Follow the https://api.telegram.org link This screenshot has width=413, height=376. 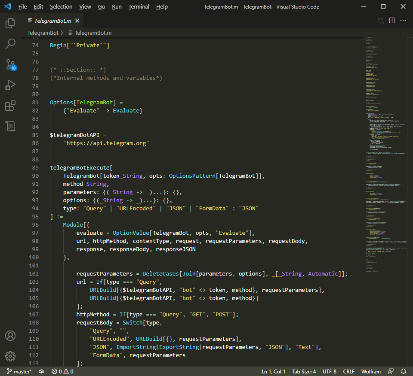pos(106,143)
